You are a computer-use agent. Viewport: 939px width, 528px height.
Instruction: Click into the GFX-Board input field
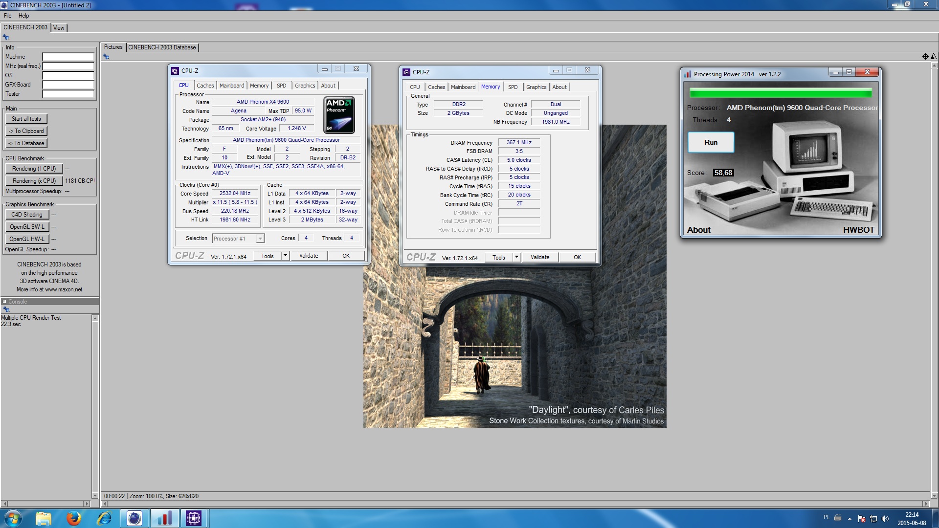tap(68, 85)
